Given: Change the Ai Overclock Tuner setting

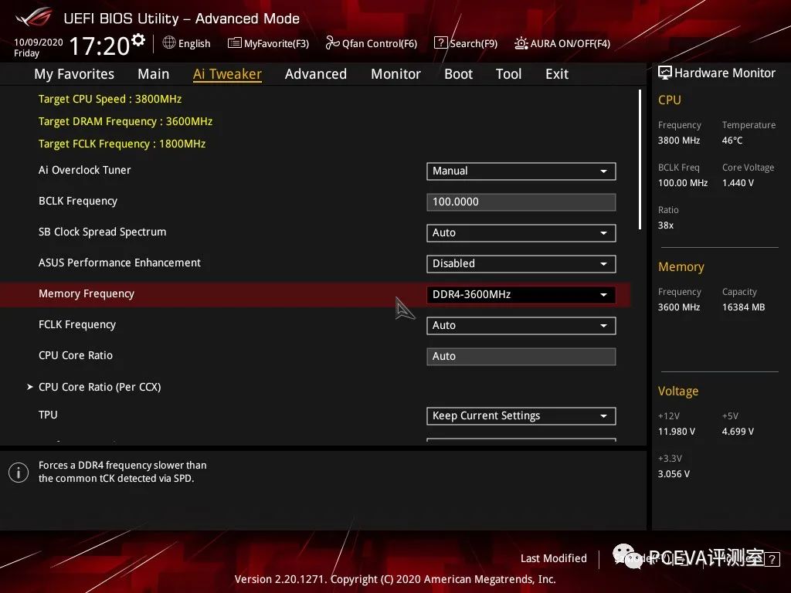Looking at the screenshot, I should pos(521,171).
